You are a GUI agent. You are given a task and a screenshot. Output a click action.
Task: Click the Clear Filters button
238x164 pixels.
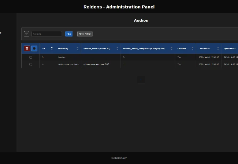click(85, 34)
